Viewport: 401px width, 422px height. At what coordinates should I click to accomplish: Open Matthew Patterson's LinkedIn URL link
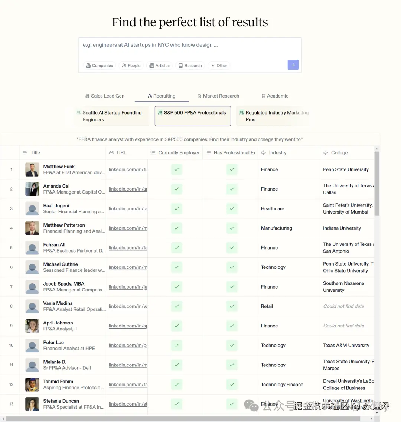tap(128, 228)
